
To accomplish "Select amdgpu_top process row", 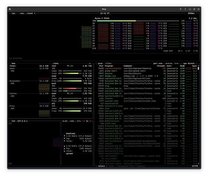I will 147,76.
